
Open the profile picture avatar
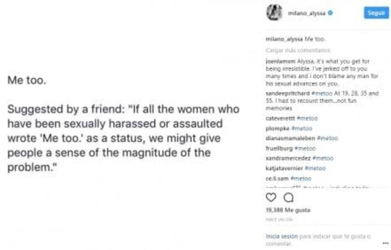[274, 13]
